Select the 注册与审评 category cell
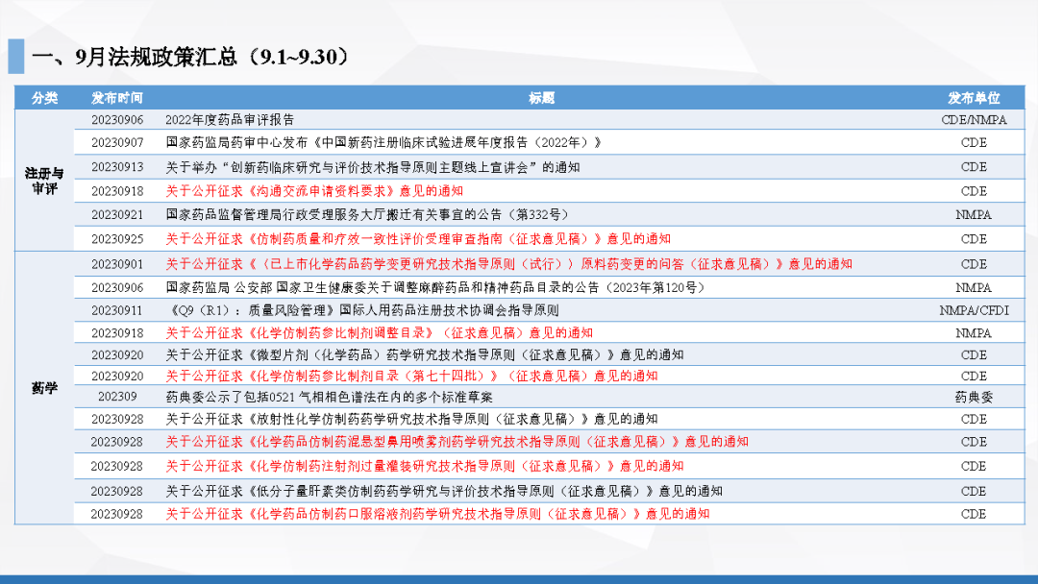Viewport: 1038px width, 584px height. (x=44, y=181)
